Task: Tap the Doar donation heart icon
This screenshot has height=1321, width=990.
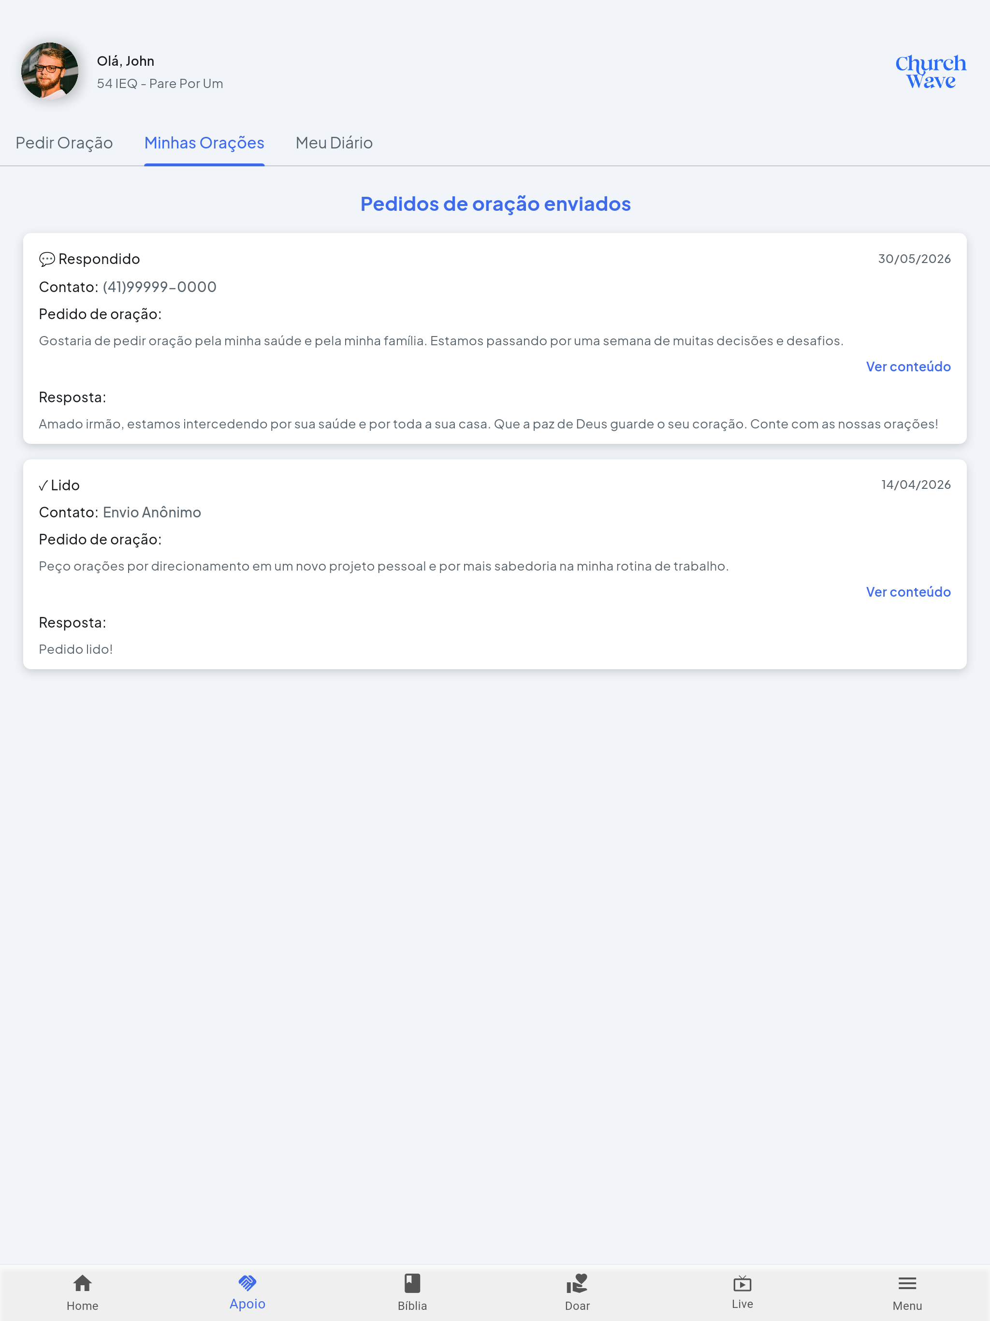Action: pos(577,1283)
